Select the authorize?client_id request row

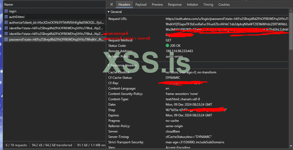coord(54,22)
